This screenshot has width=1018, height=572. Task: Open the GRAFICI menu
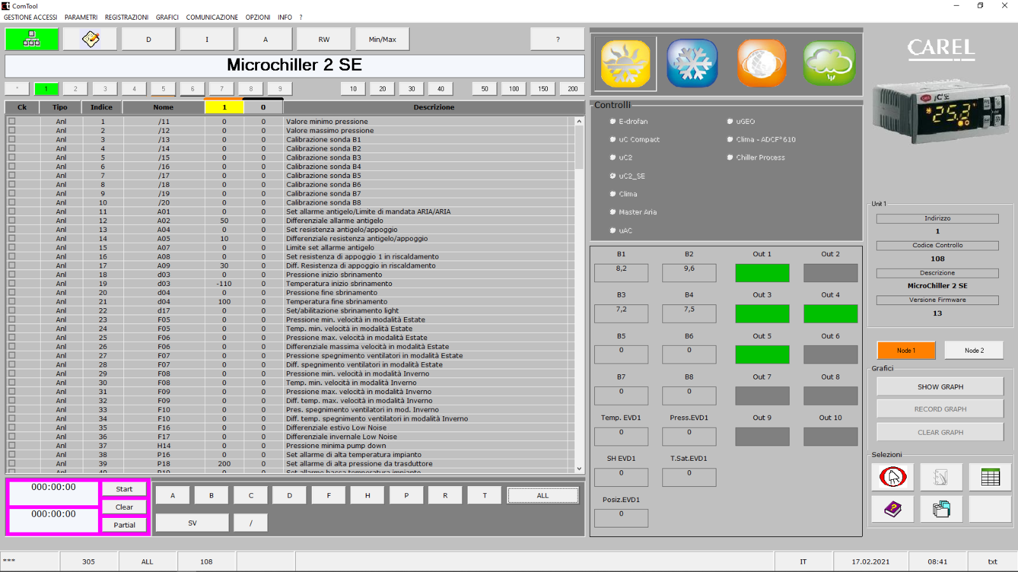tap(167, 17)
